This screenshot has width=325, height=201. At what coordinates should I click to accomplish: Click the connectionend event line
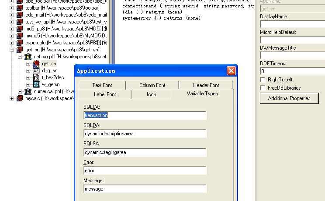coord(188,6)
